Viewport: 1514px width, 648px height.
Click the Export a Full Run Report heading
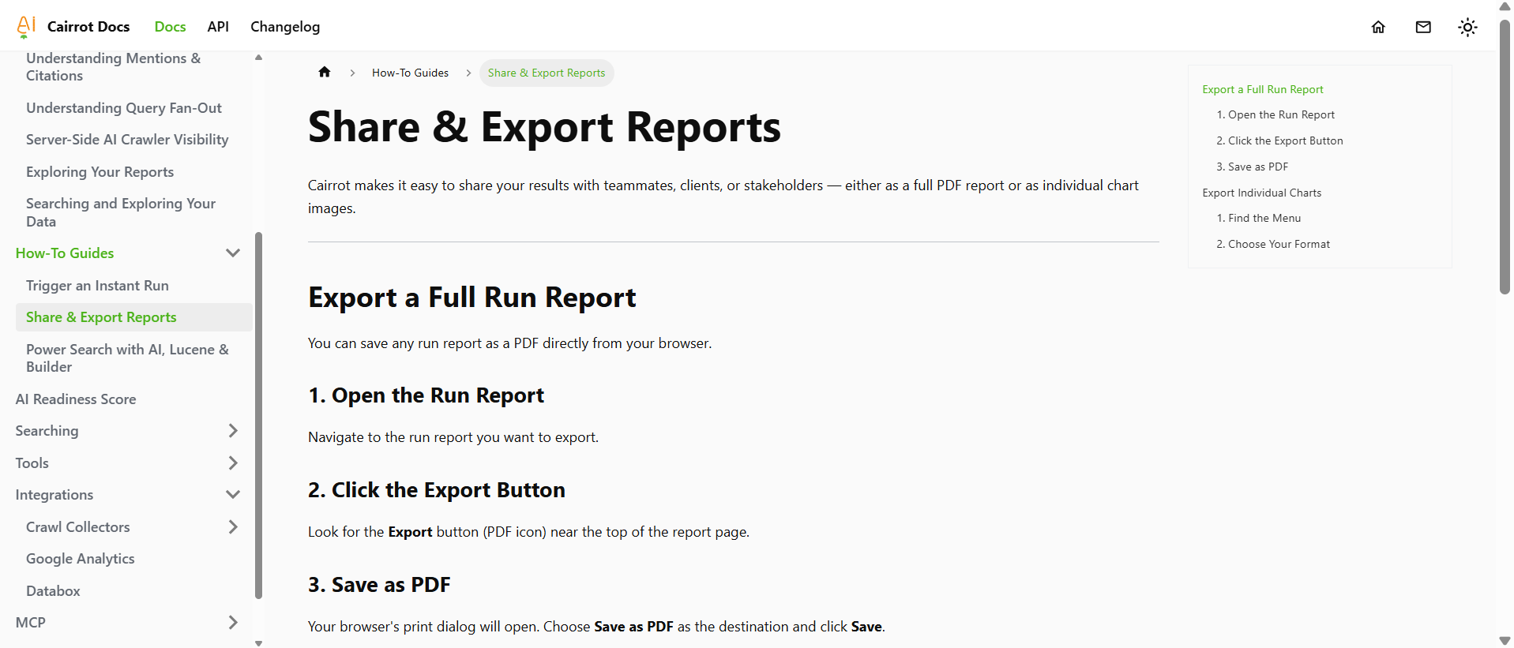pos(471,298)
